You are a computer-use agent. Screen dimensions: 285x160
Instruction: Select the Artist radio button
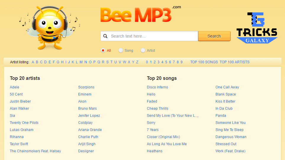click(x=143, y=51)
